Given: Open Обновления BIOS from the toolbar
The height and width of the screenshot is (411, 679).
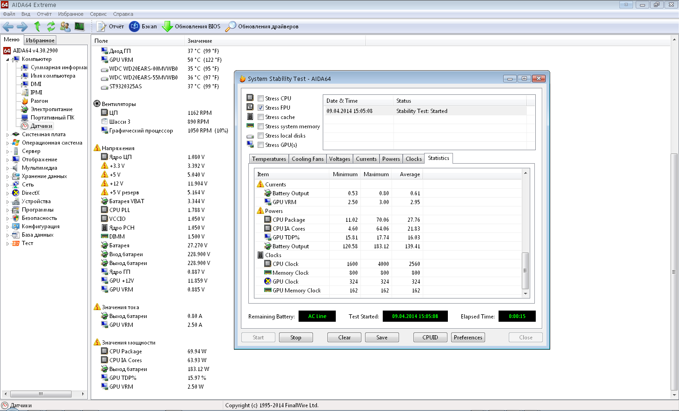Looking at the screenshot, I should 191,27.
